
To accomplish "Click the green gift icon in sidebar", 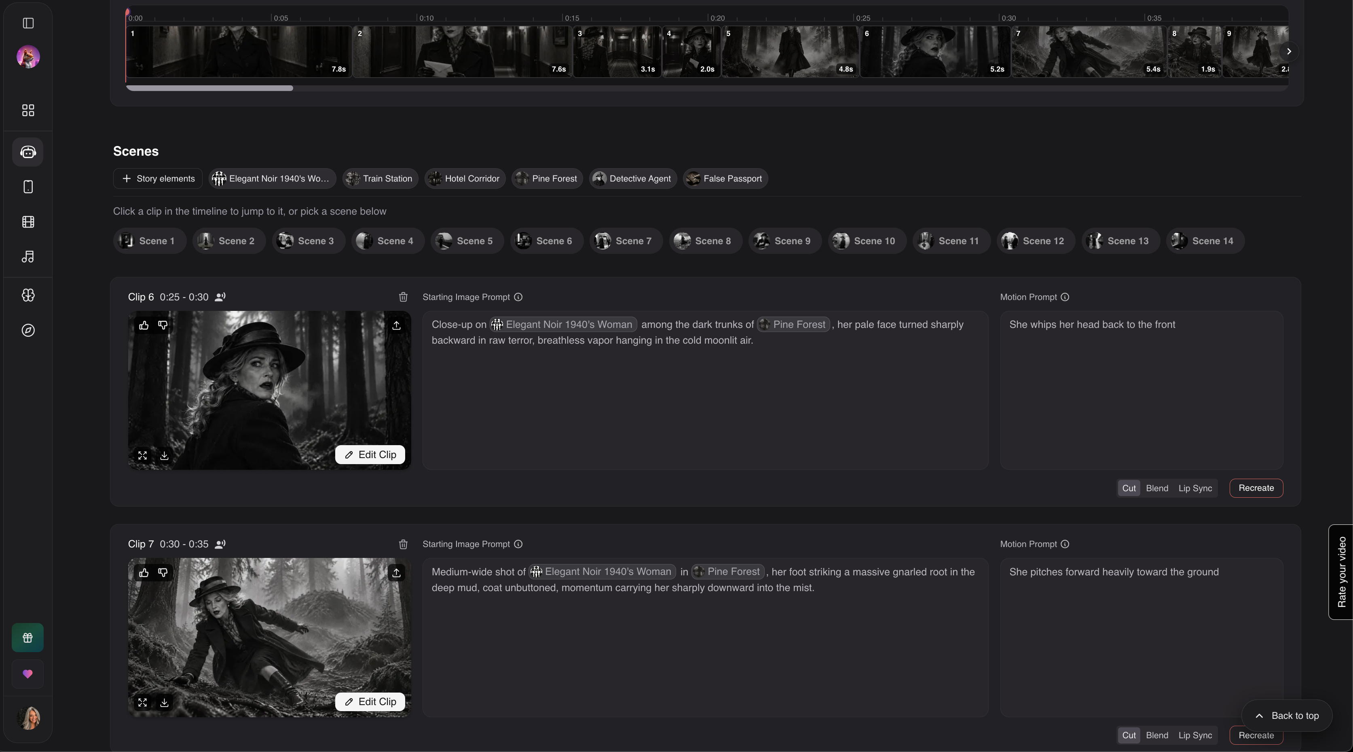I will click(x=28, y=638).
